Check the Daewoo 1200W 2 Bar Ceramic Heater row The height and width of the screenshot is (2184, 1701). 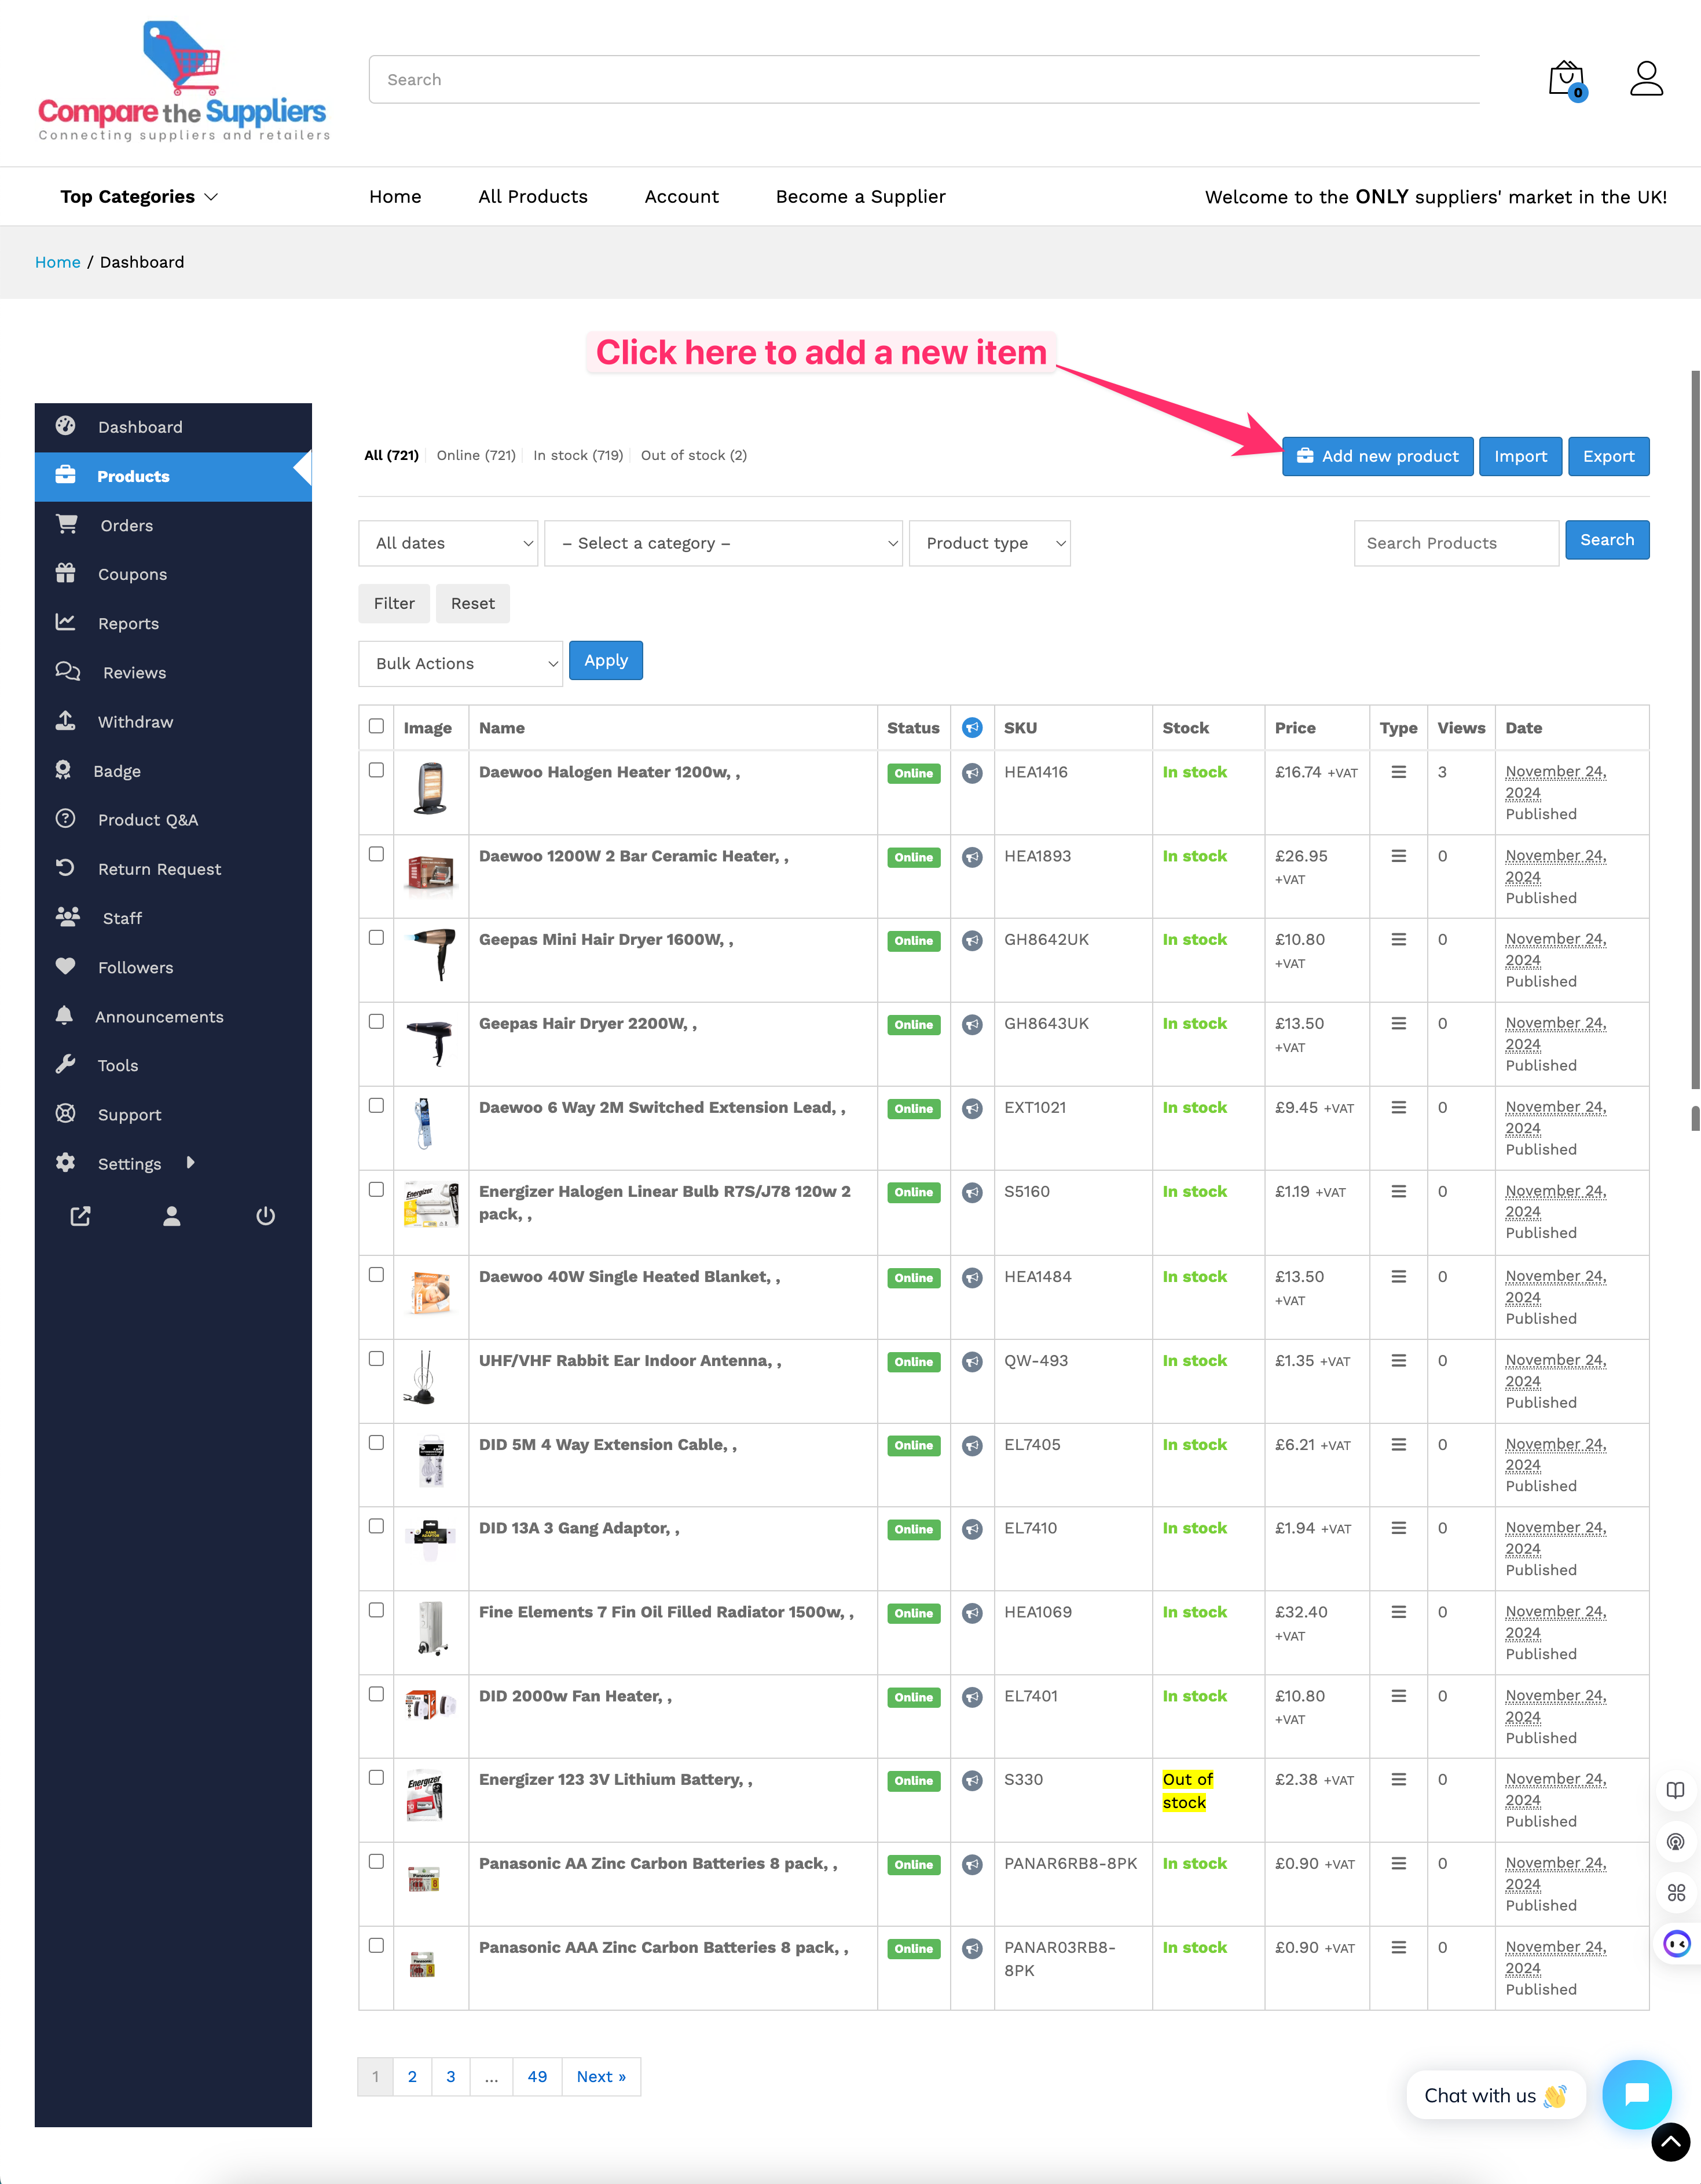(376, 855)
